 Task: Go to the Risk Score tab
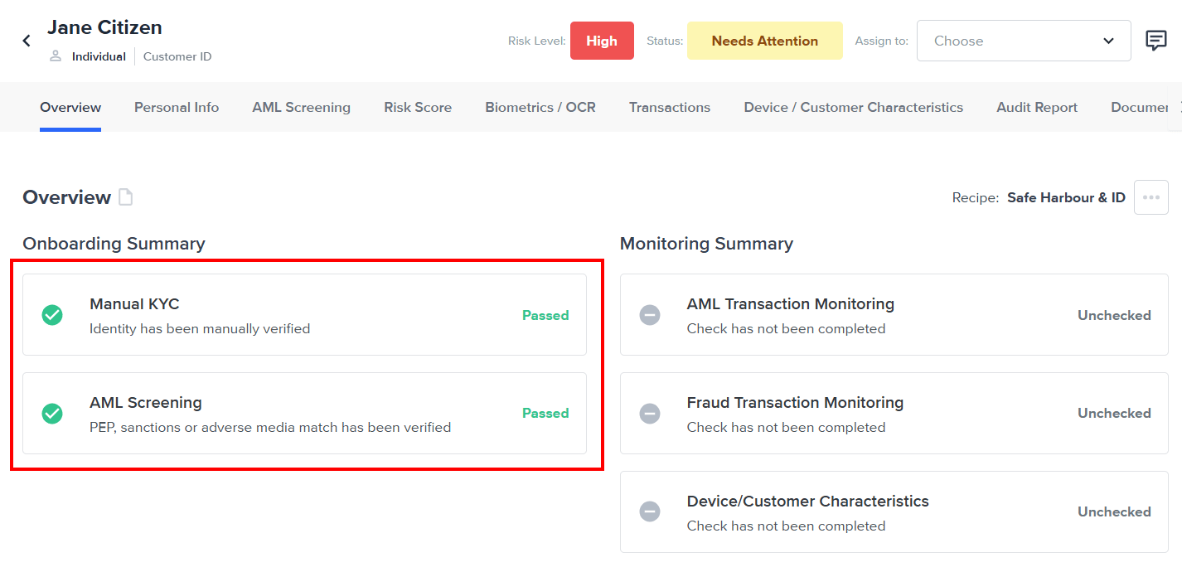(418, 107)
